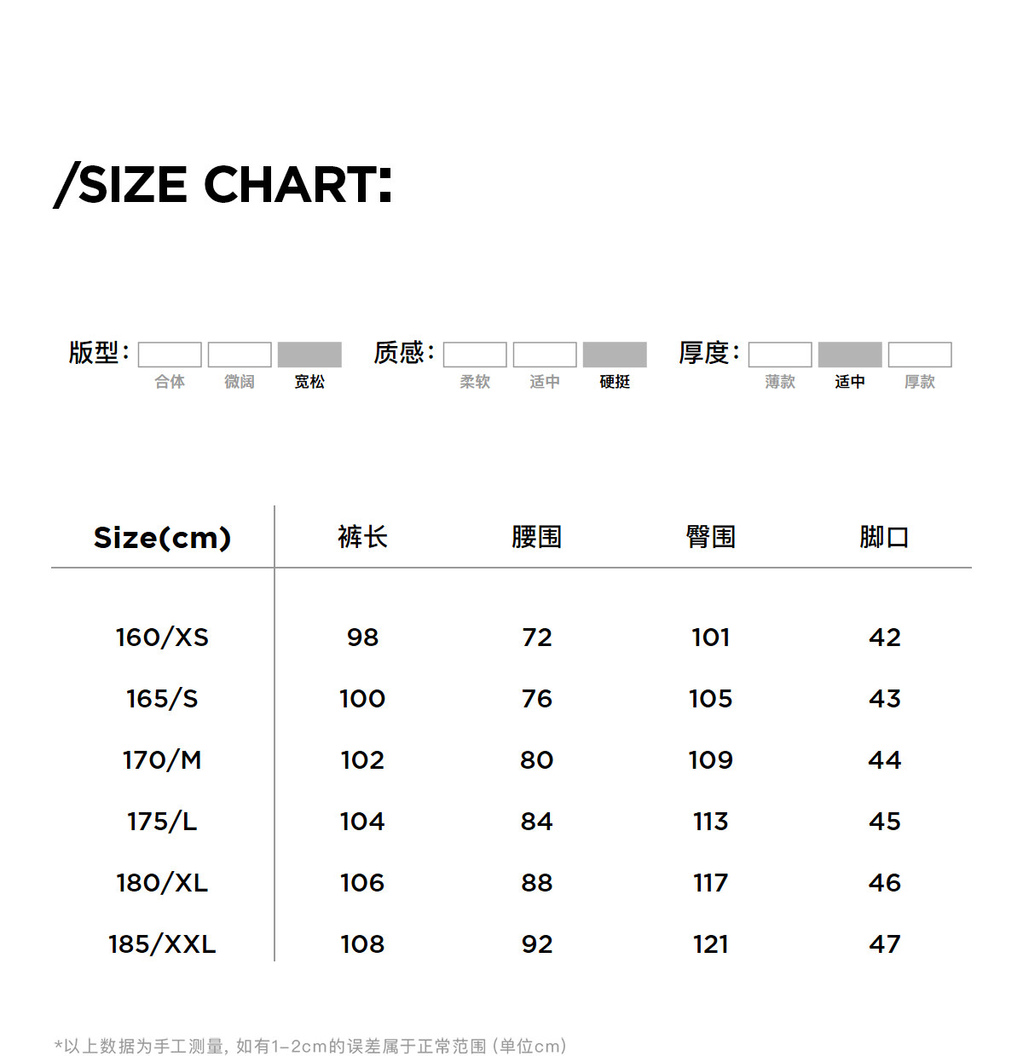Select the 160/XS size row label
This screenshot has width=1023, height=1056.
click(162, 638)
